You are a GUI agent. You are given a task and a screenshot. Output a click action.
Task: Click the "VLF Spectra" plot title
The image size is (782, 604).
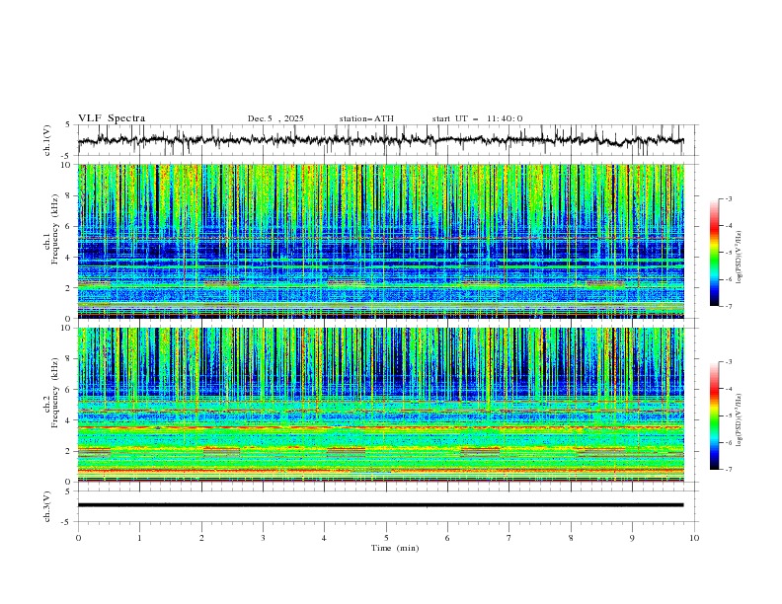pyautogui.click(x=112, y=118)
